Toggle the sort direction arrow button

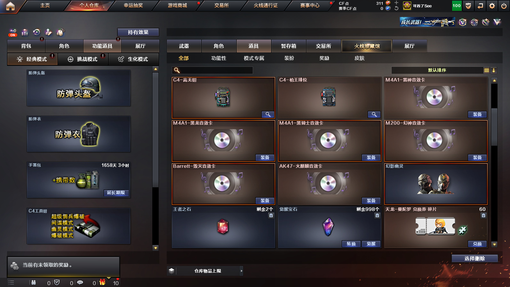tap(494, 70)
